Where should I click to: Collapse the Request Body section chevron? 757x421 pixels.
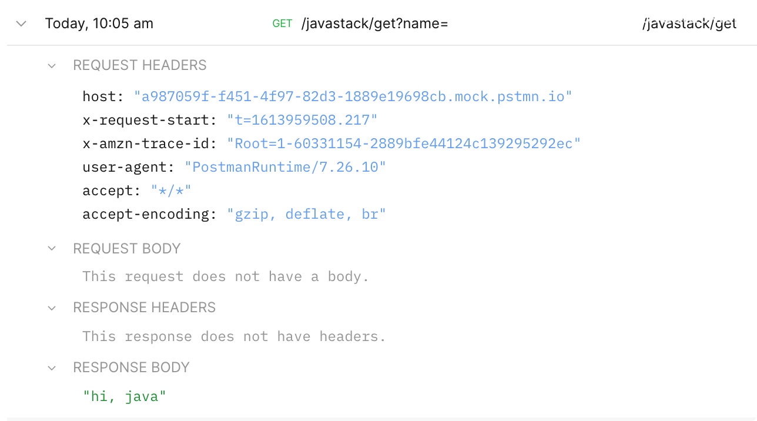pyautogui.click(x=52, y=249)
